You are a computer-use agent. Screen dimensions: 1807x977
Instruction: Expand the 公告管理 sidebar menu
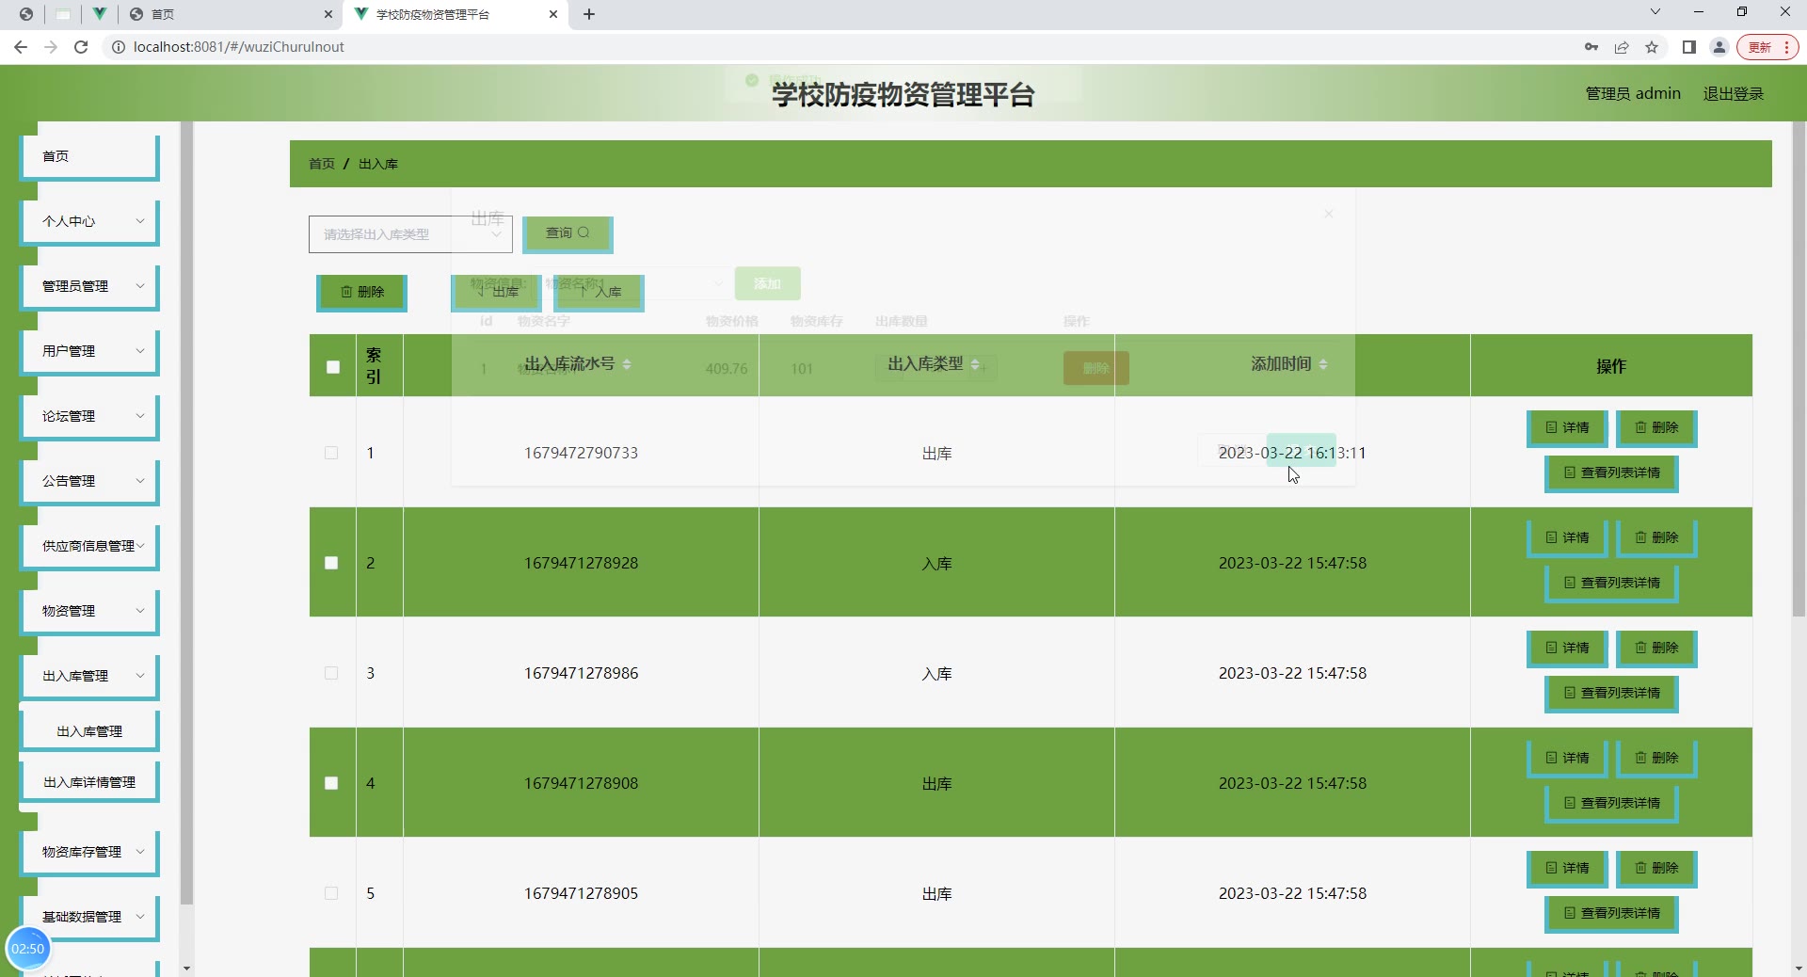[x=89, y=482]
